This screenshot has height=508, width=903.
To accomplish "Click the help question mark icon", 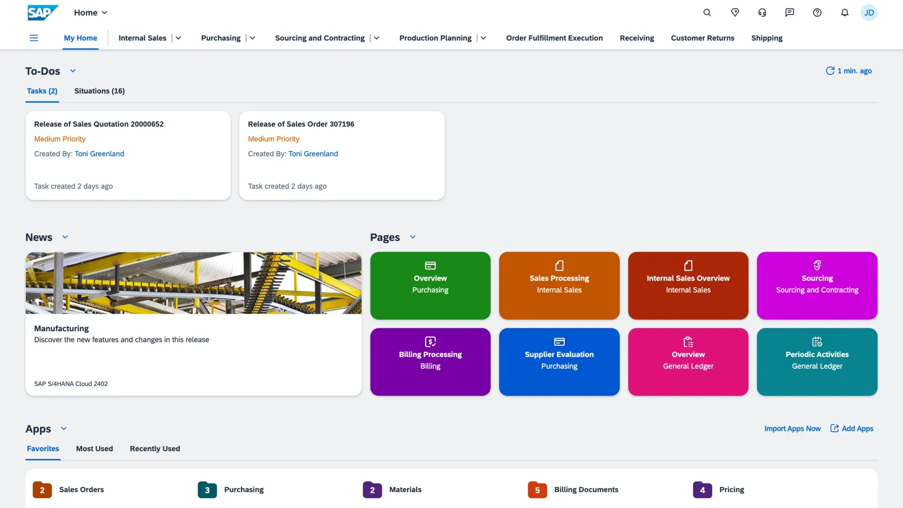I will (x=817, y=13).
